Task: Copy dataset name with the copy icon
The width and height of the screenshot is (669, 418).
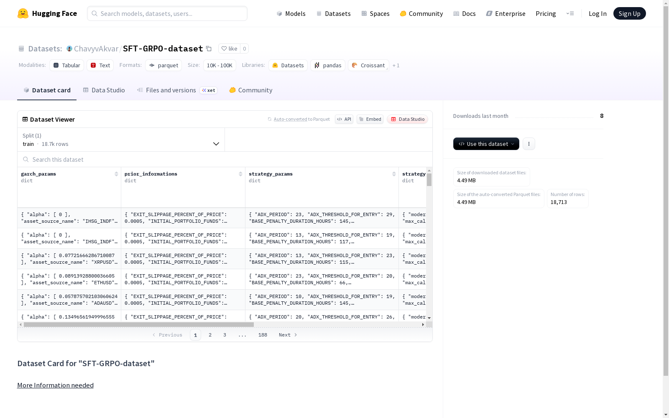Action: click(x=209, y=49)
